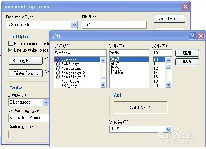206x149 pixels.
Task: Click the font size input field
Action: (x=162, y=53)
